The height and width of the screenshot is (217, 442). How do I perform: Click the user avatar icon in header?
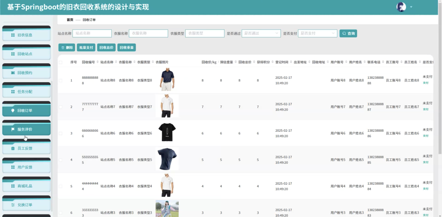pyautogui.click(x=401, y=7)
